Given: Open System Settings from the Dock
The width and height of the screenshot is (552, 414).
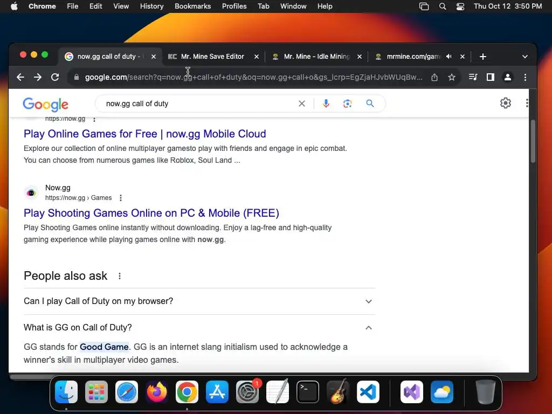Looking at the screenshot, I should (247, 391).
